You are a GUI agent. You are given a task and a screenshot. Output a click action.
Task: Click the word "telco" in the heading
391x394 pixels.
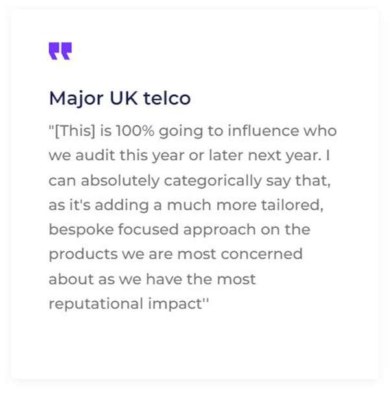(x=169, y=98)
